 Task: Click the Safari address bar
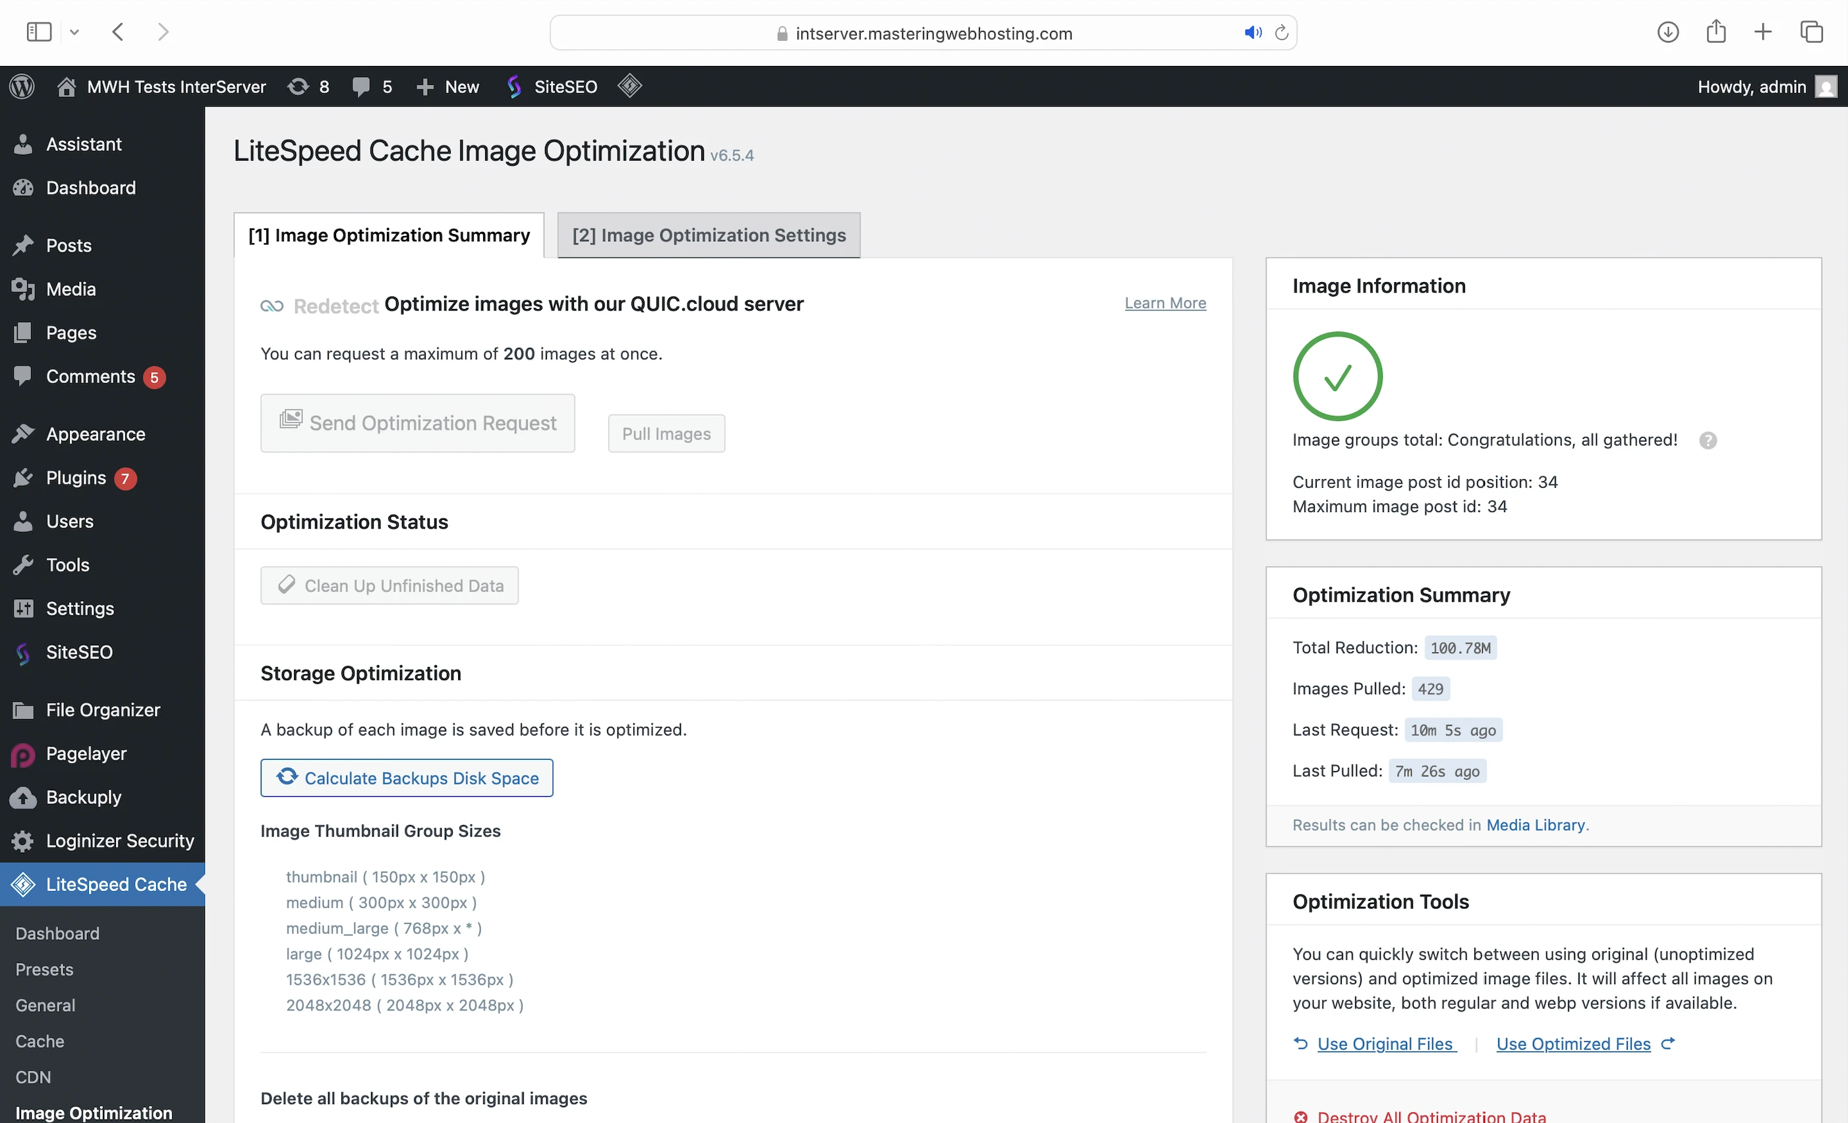923,33
